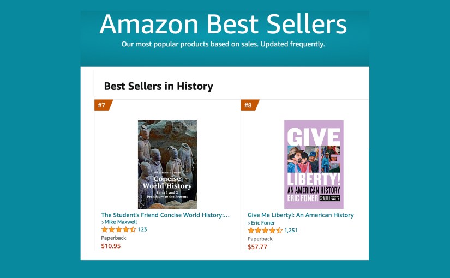
Task: Click the Best Sellers in History heading
Action: click(x=158, y=86)
